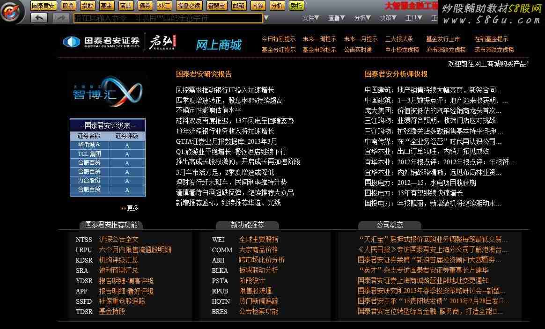Open the 工具 dropdown menu
The width and height of the screenshot is (545, 329).
414,18
